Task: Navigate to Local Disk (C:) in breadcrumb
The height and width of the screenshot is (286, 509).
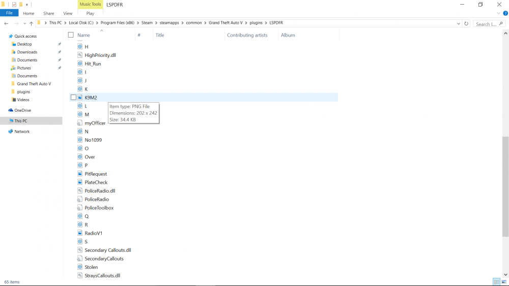Action: tap(81, 23)
